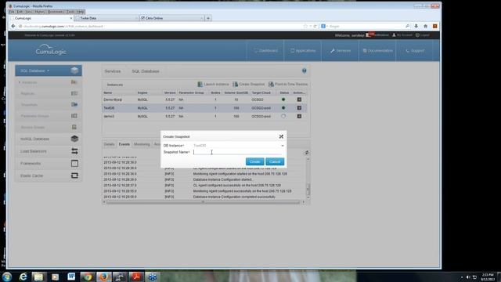Go to Support in the top navigation
Image resolution: width=501 pixels, height=282 pixels.
[x=415, y=50]
